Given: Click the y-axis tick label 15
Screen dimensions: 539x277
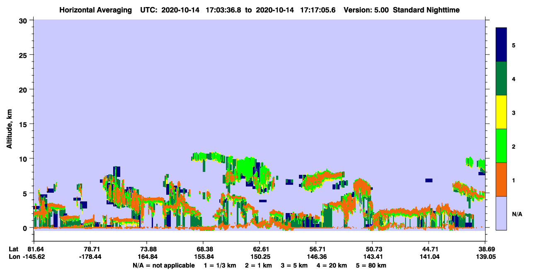Looking at the screenshot, I should (x=24, y=124).
